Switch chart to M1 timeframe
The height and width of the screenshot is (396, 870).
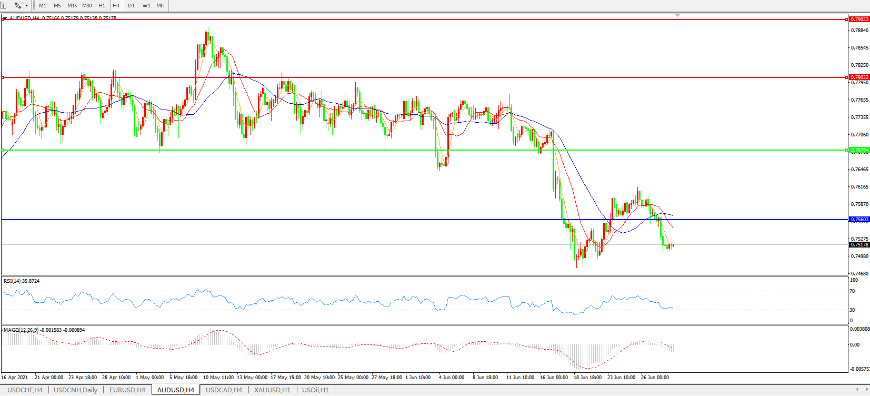[x=43, y=6]
